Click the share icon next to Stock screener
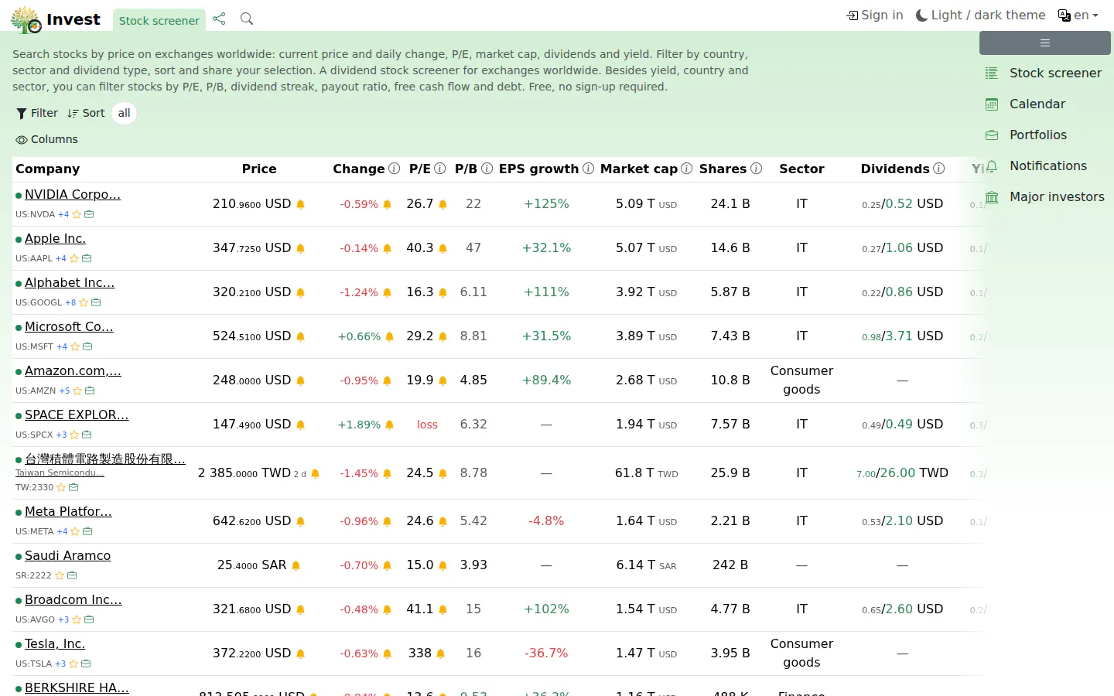 219,19
